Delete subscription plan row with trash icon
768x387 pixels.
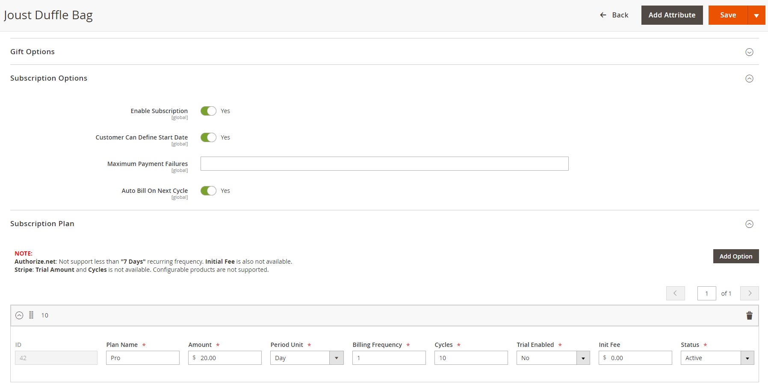tap(749, 316)
